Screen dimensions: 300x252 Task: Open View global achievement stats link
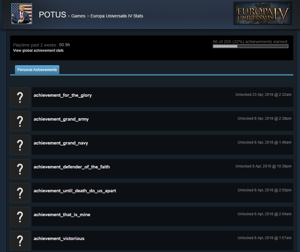pyautogui.click(x=38, y=51)
